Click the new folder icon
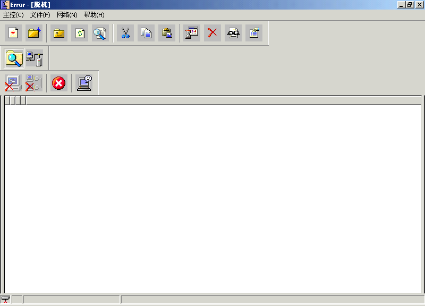The height and width of the screenshot is (306, 425). 34,33
